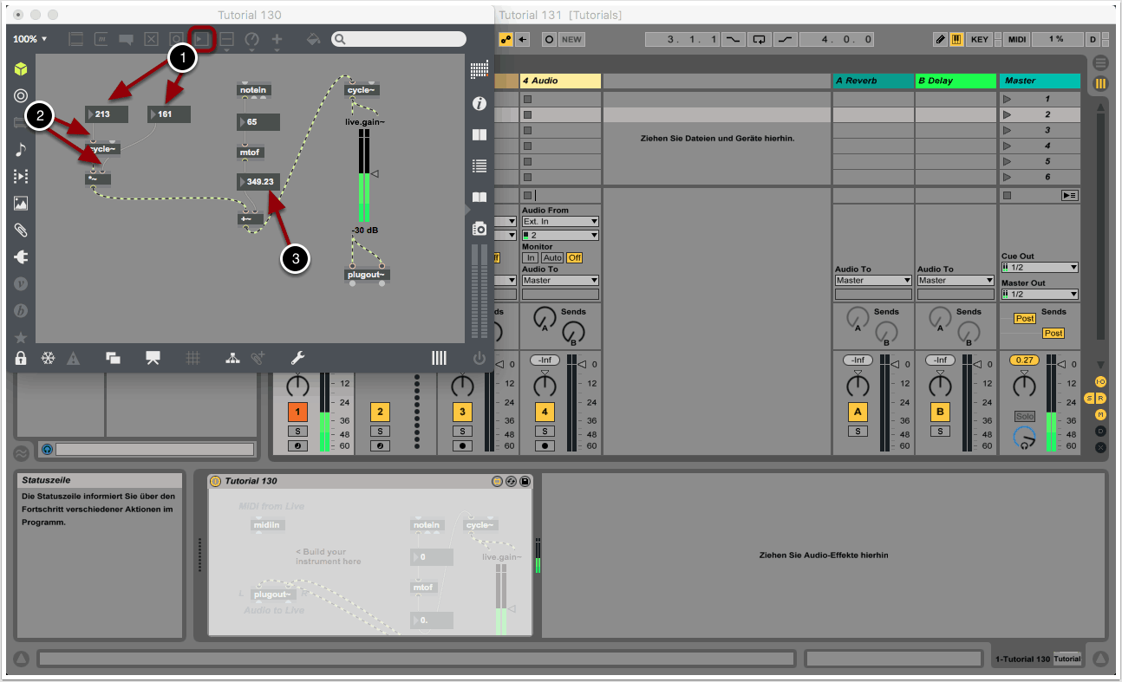
Task: Click the paint bucket format icon
Action: pos(314,39)
